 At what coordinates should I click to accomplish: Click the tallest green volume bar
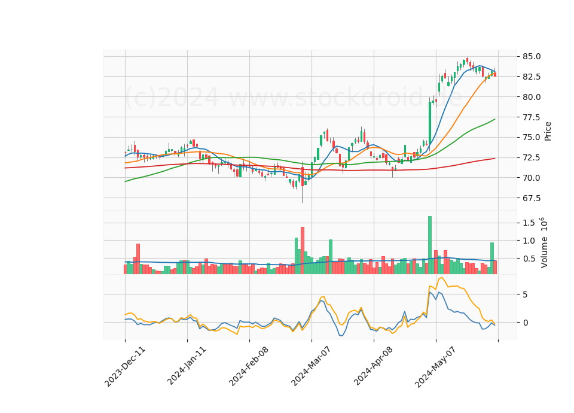tap(430, 245)
